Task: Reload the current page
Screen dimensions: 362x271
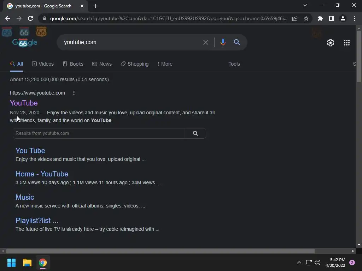Action: [30, 18]
